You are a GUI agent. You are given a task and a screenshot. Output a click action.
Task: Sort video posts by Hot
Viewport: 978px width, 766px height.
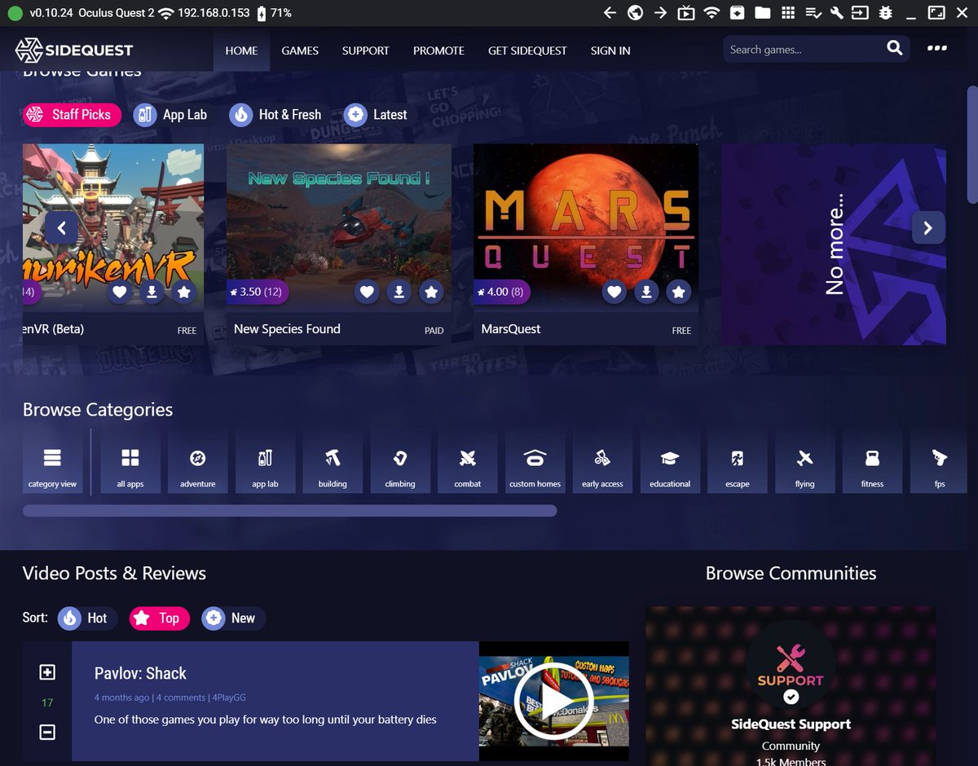tap(86, 619)
